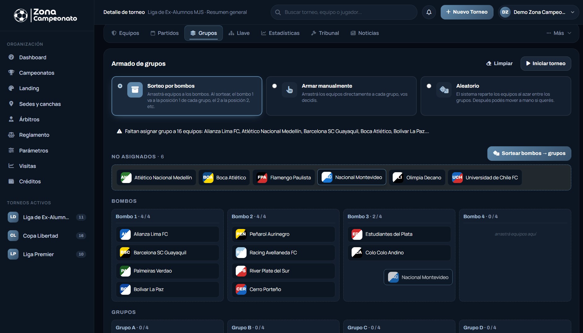The width and height of the screenshot is (583, 333).
Task: Switch to the Partidos tab
Action: [x=165, y=33]
